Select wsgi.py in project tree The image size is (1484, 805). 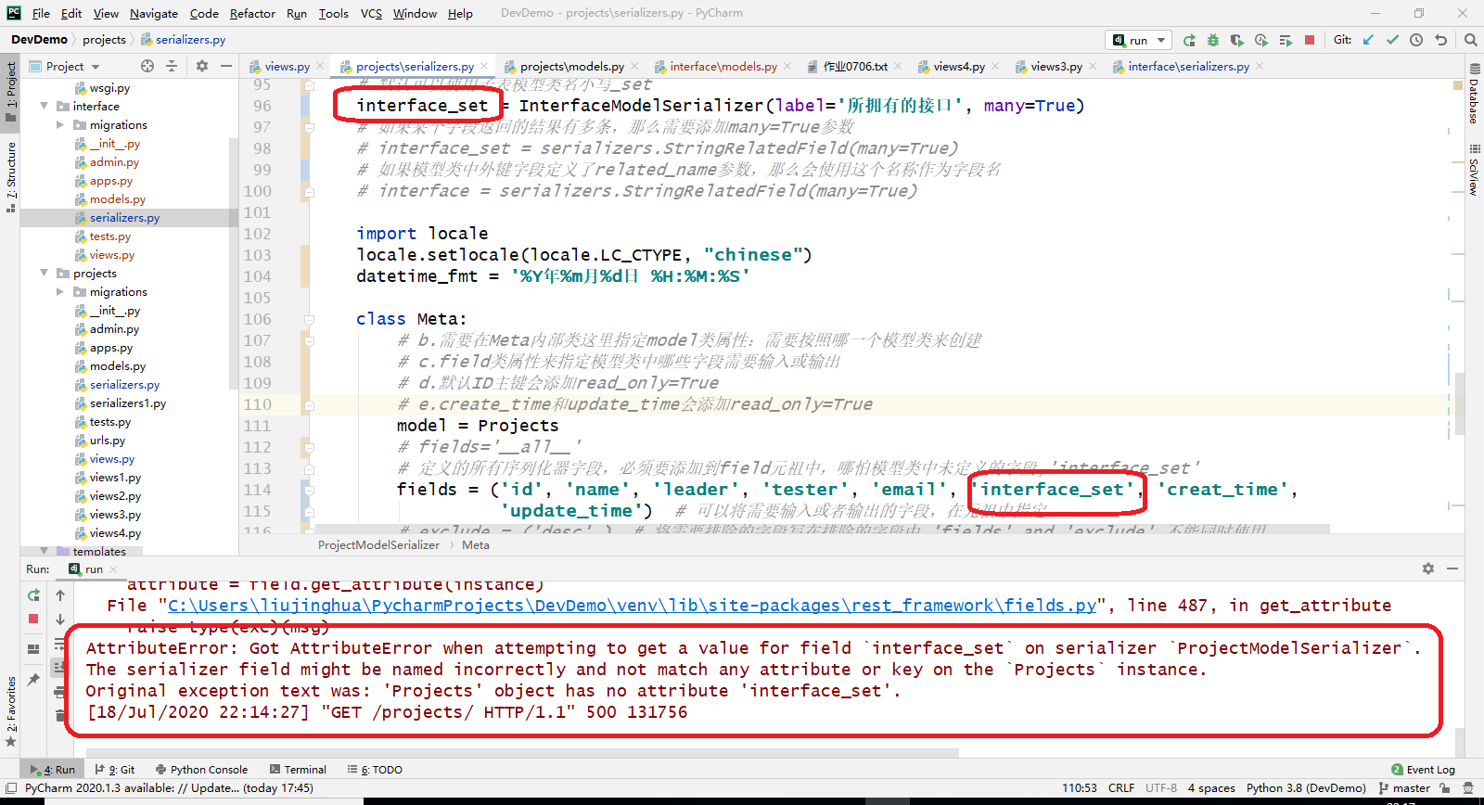coord(109,88)
